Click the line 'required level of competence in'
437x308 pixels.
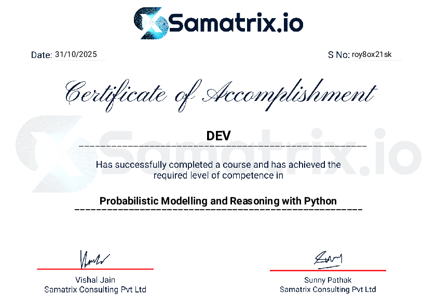coord(218,175)
